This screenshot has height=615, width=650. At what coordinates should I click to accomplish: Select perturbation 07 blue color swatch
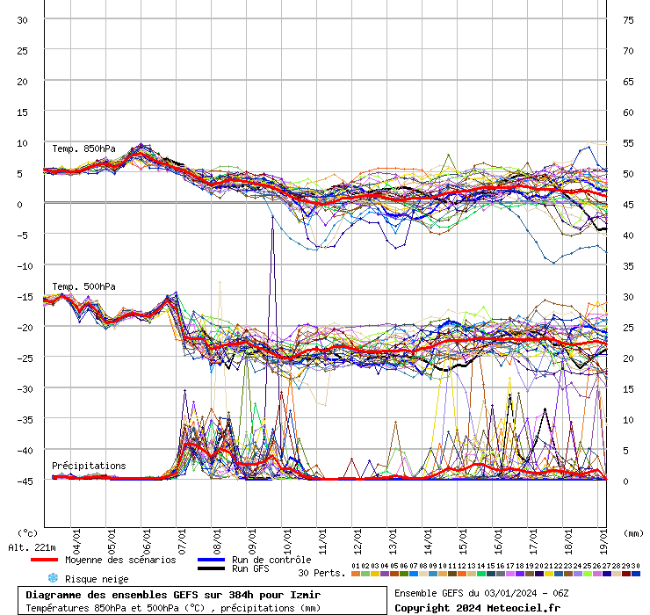(414, 574)
